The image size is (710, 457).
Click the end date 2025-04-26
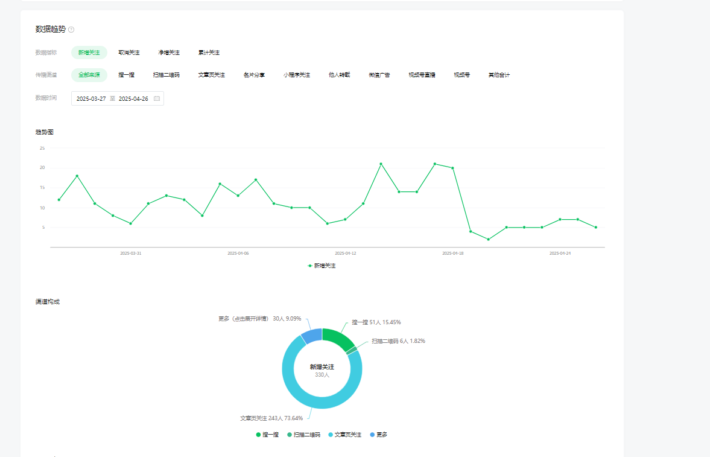click(x=133, y=98)
